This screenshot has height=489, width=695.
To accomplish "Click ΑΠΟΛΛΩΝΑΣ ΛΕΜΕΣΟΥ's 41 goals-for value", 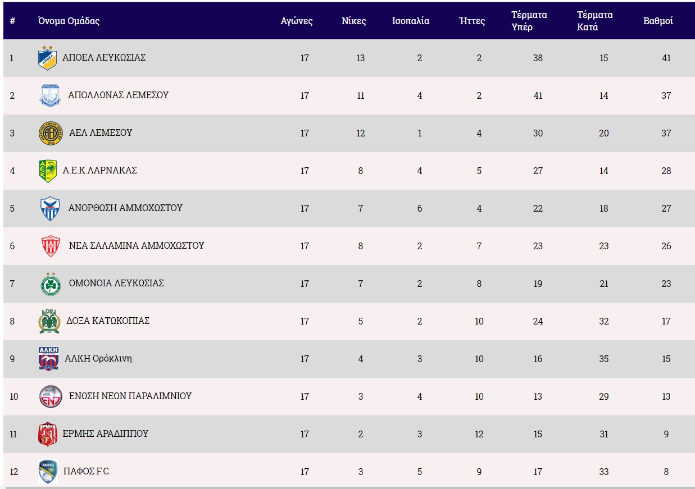I will pyautogui.click(x=538, y=95).
